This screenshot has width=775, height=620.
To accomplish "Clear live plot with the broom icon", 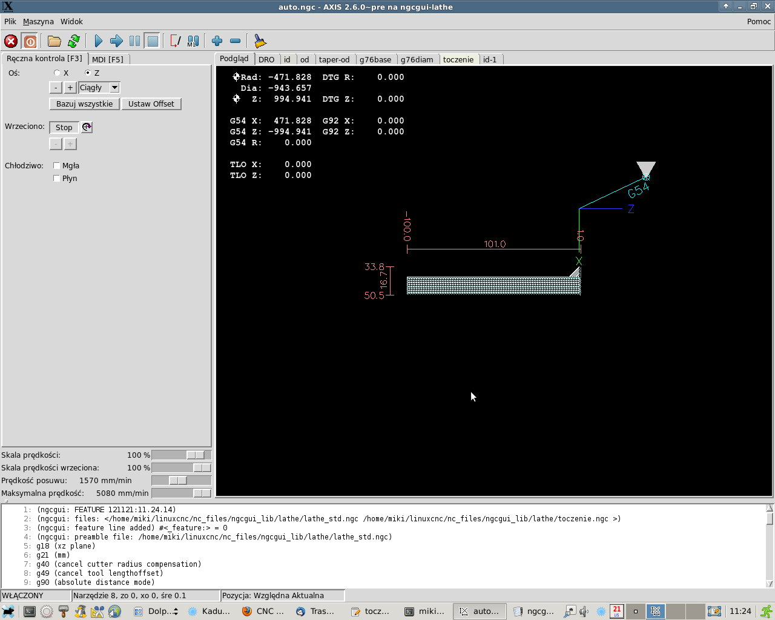I will click(260, 41).
